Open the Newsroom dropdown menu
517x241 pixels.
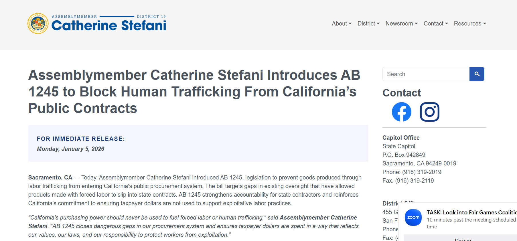[401, 23]
